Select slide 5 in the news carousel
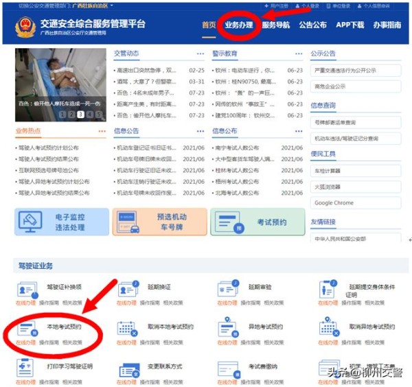This screenshot has width=412, height=387. click(99, 114)
